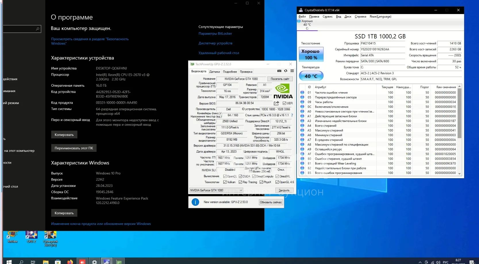The width and height of the screenshot is (479, 264).
Task: Switch to Проверка tab in GPU-Z
Action: (x=246, y=72)
